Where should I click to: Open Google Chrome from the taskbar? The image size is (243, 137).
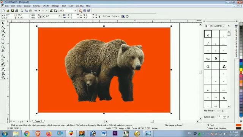pos(27,134)
